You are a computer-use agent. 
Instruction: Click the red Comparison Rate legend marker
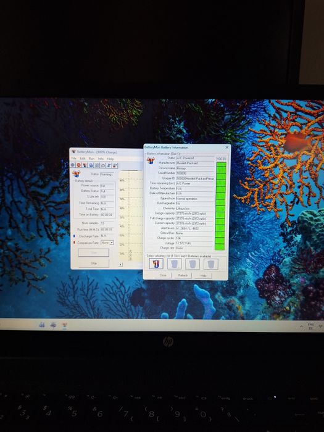pos(74,243)
